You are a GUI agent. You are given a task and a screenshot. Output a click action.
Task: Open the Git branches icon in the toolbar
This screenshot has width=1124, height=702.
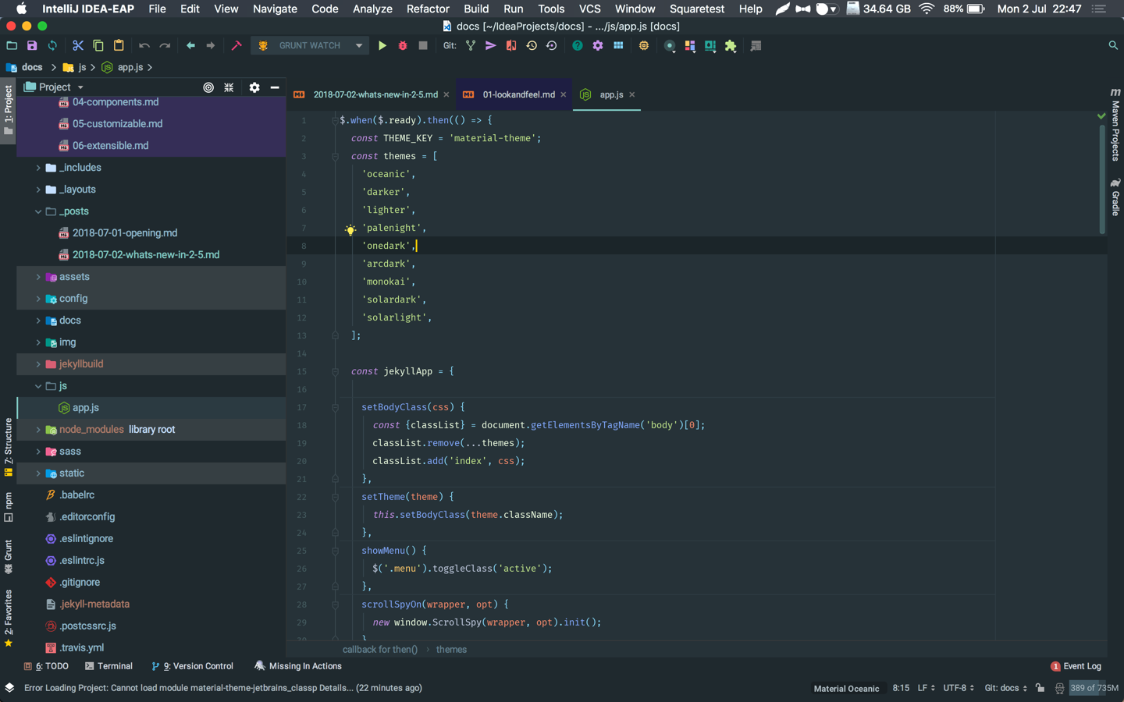tap(470, 45)
